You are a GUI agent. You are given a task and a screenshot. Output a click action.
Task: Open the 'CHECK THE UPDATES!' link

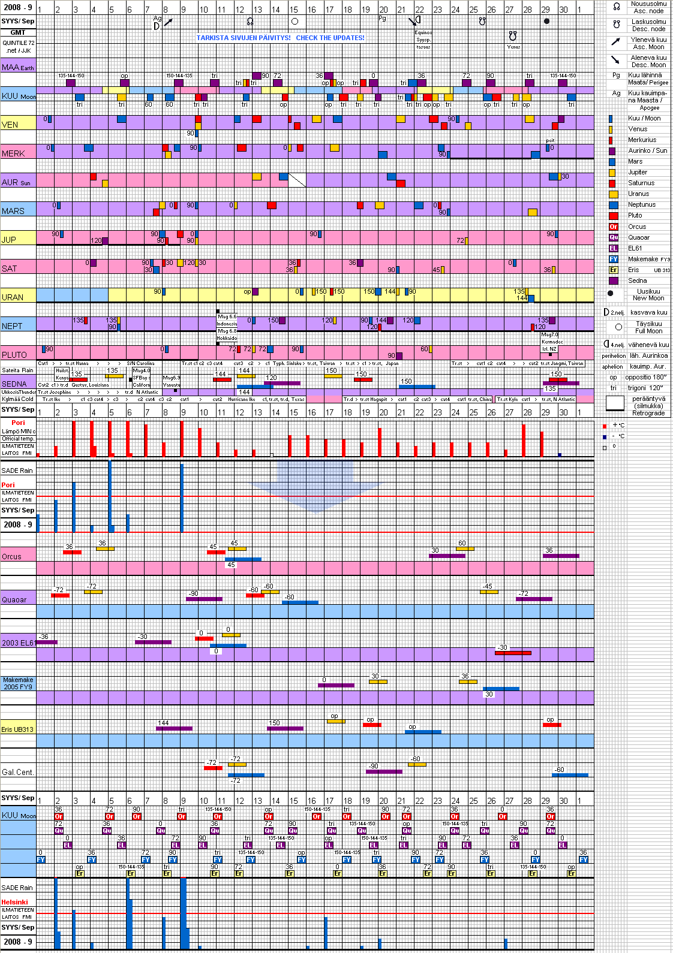point(330,38)
